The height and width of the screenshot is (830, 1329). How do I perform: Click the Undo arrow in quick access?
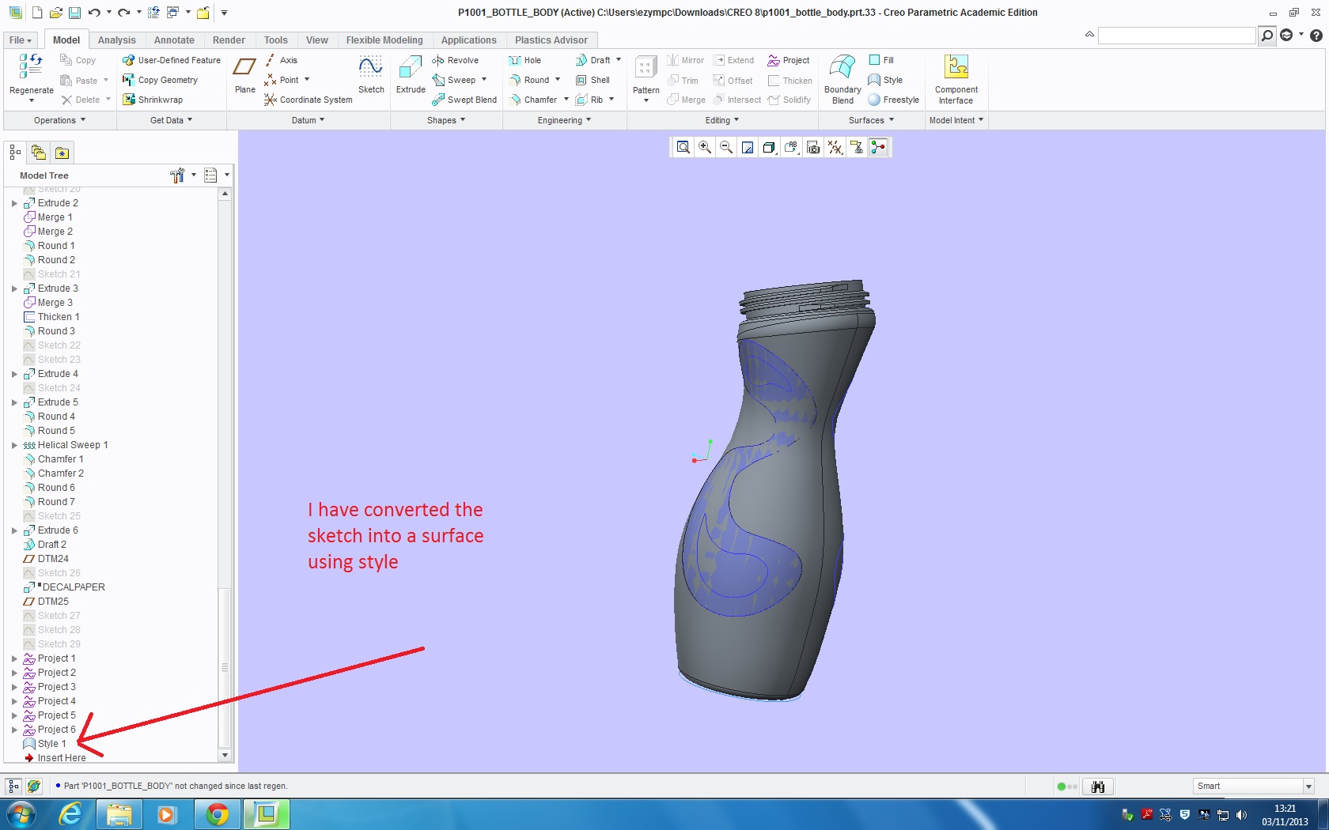[94, 13]
